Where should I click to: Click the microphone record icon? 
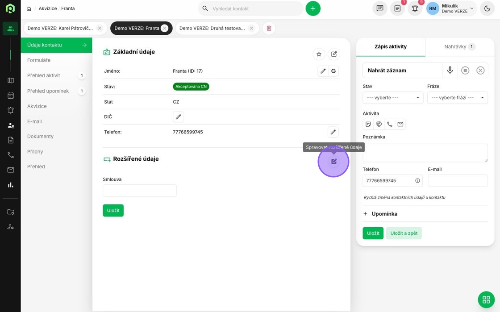tap(450, 71)
